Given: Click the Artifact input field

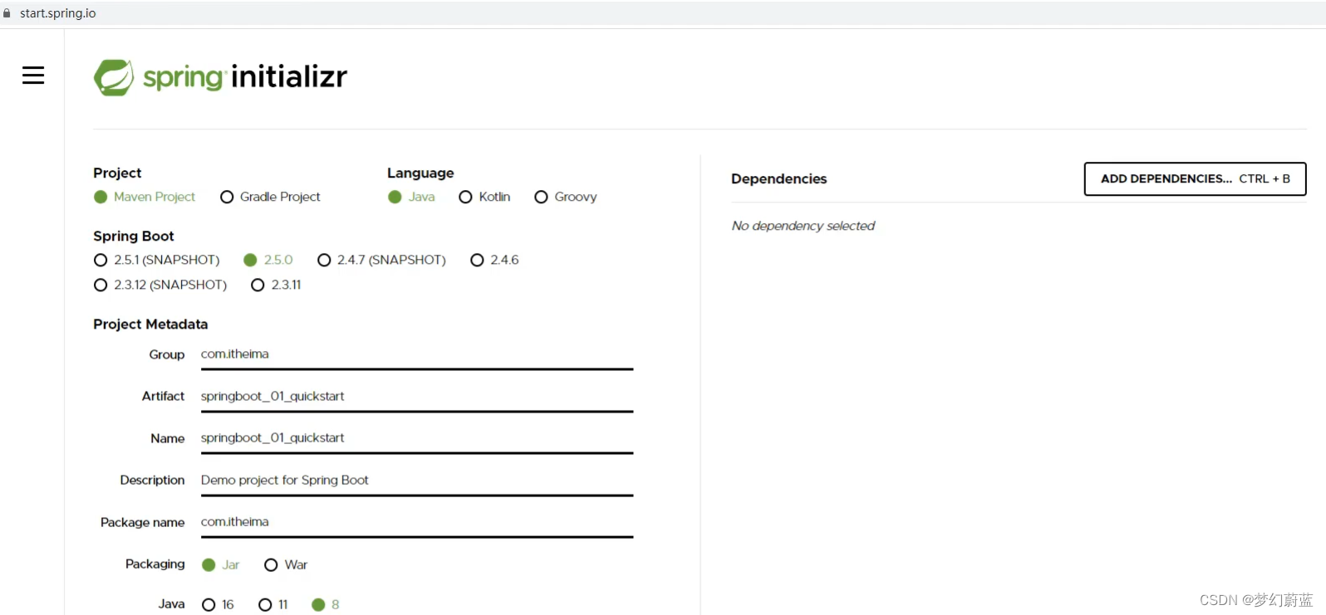Looking at the screenshot, I should [417, 397].
